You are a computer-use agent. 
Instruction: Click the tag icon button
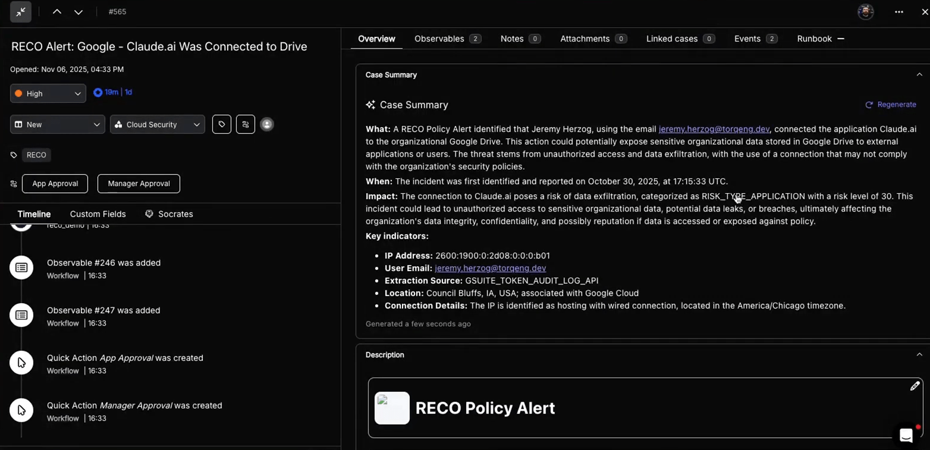[222, 124]
